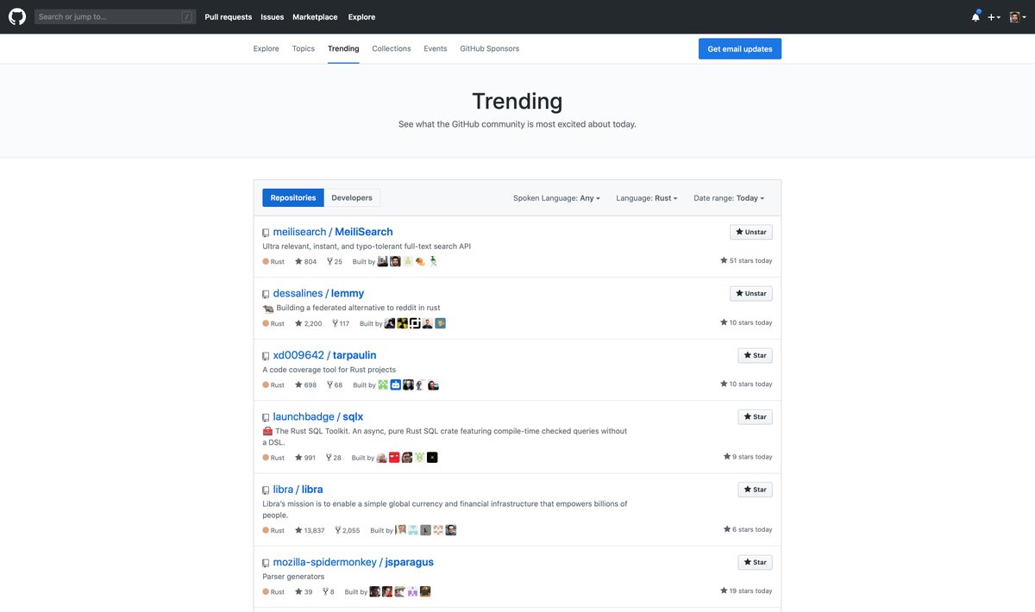Click 'A code coverage tool for Rust projects'
The height and width of the screenshot is (612, 1035).
pyautogui.click(x=329, y=370)
